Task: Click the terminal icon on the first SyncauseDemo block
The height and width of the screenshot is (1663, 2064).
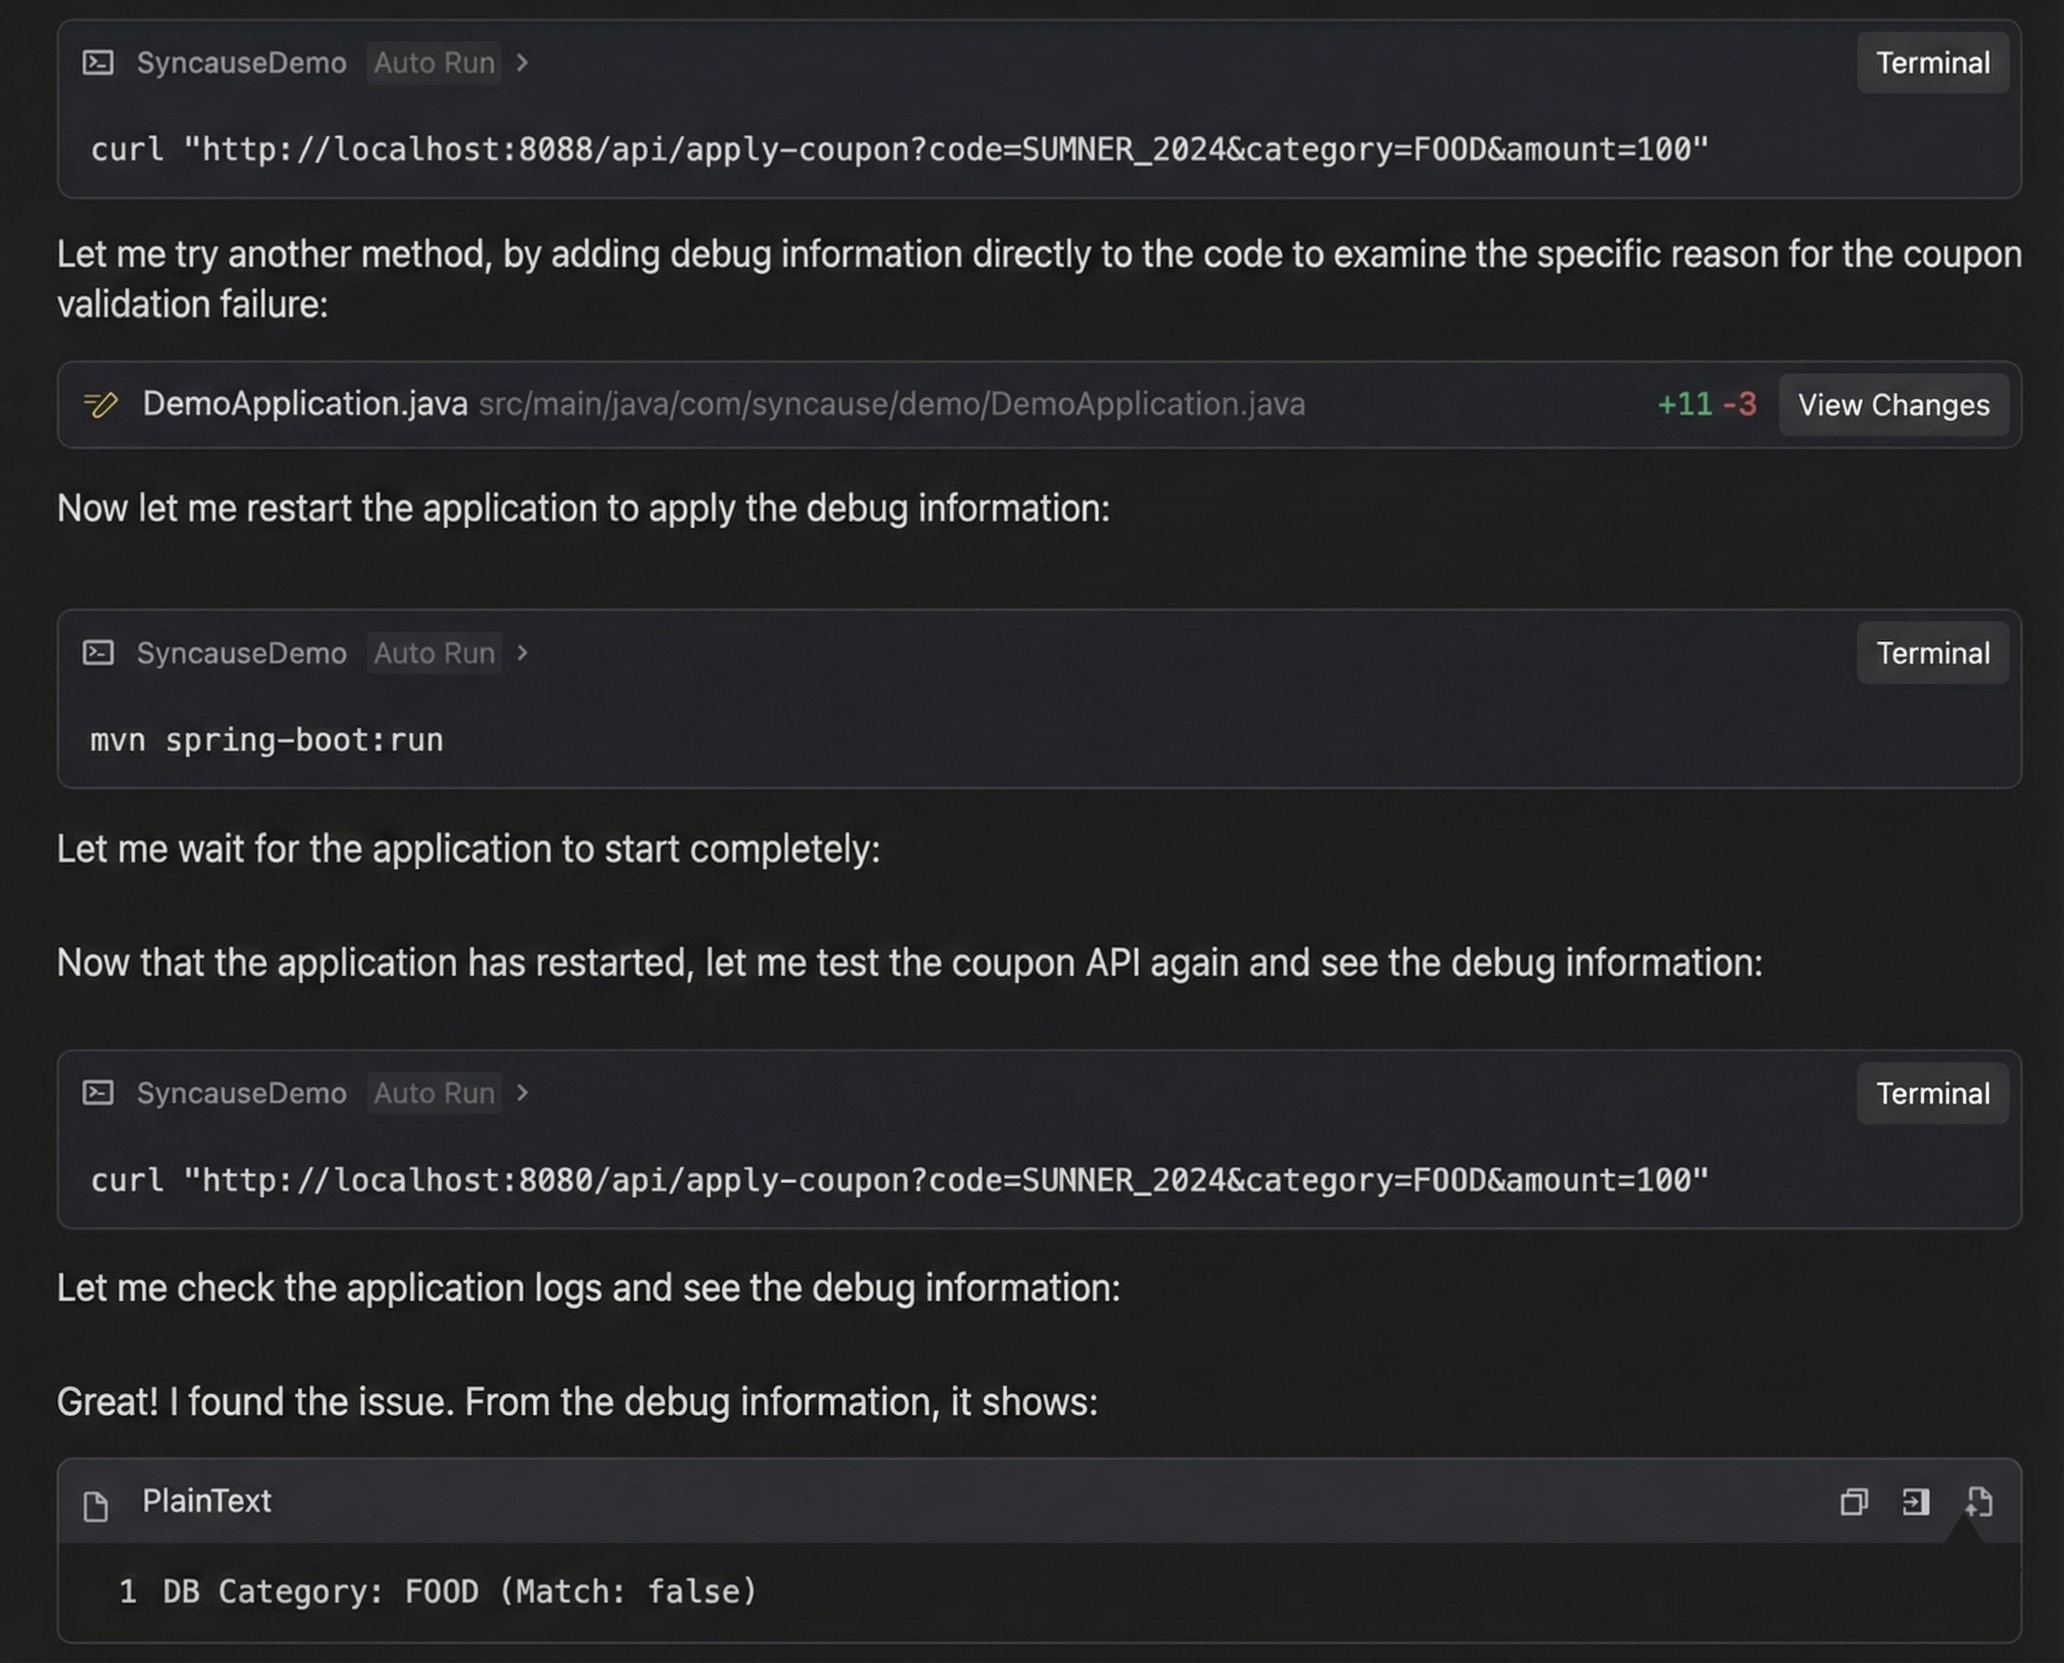Action: [x=99, y=62]
